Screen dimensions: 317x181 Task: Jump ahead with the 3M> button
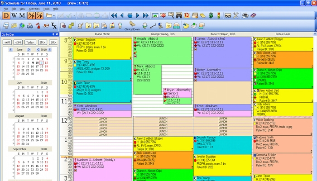click(x=41, y=42)
